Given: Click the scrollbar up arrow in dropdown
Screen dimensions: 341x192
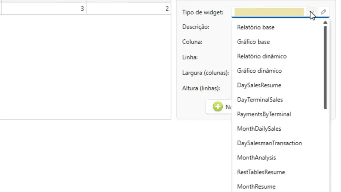Looking at the screenshot, I should tap(325, 23).
